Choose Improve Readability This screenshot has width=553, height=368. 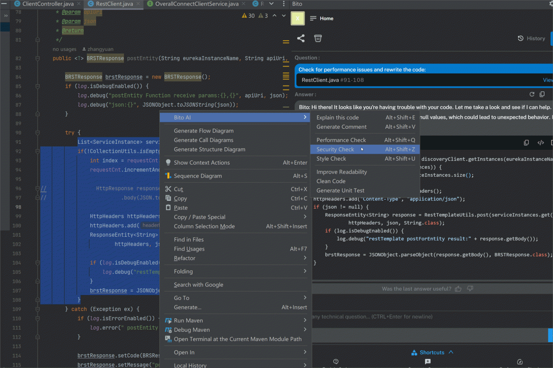coord(365,172)
